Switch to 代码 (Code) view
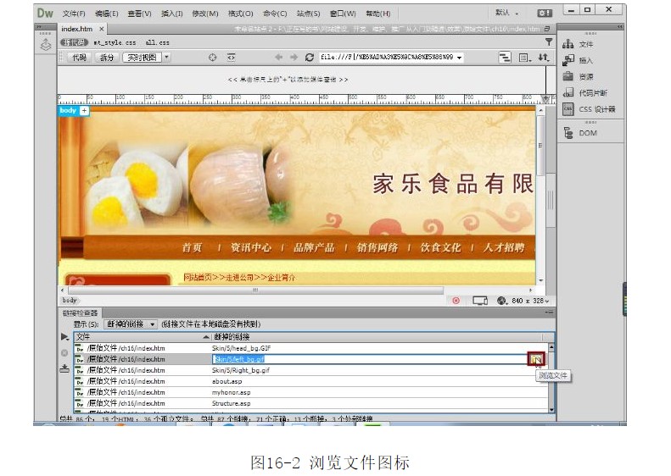This screenshot has height=476, width=671. (x=78, y=58)
